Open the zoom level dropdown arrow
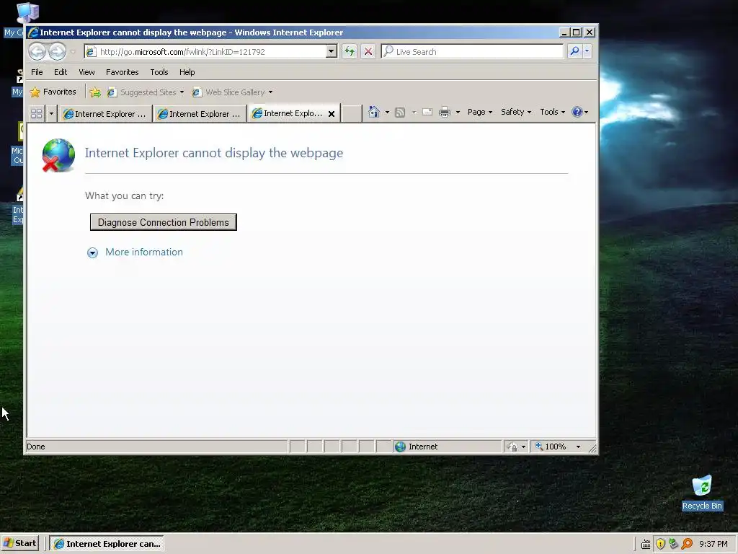Screen dimensions: 738x554 point(578,447)
